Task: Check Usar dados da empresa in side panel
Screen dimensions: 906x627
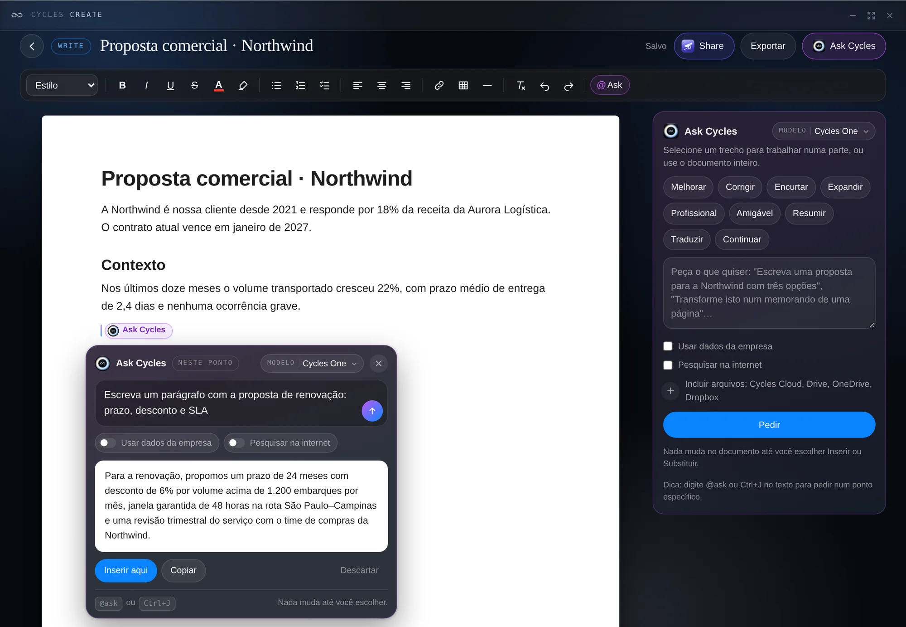Action: (668, 346)
